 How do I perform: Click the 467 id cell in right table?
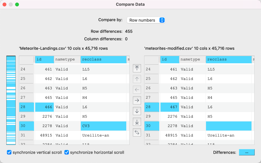click(x=169, y=107)
